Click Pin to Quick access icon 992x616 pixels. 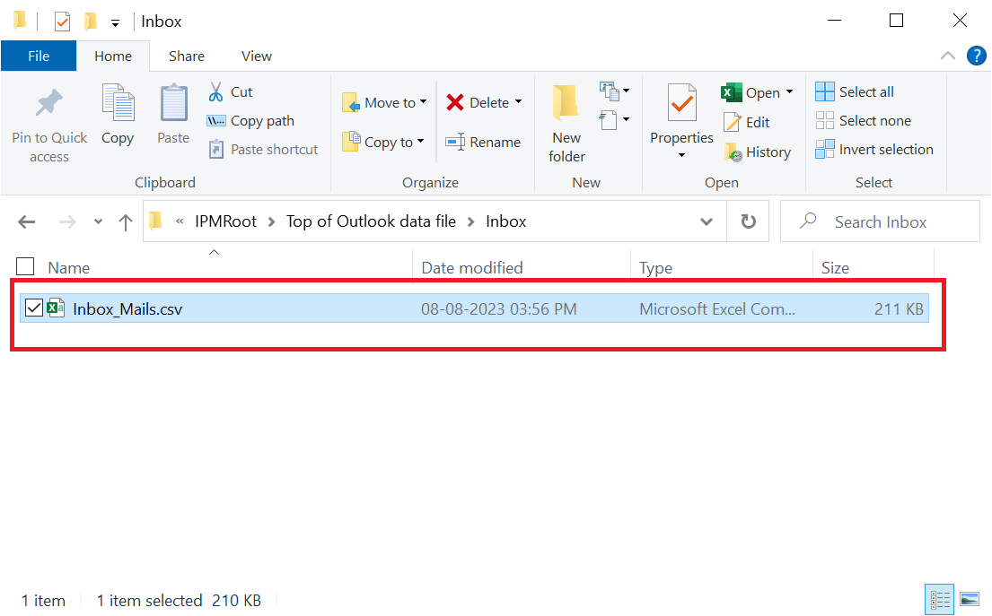click(x=48, y=103)
